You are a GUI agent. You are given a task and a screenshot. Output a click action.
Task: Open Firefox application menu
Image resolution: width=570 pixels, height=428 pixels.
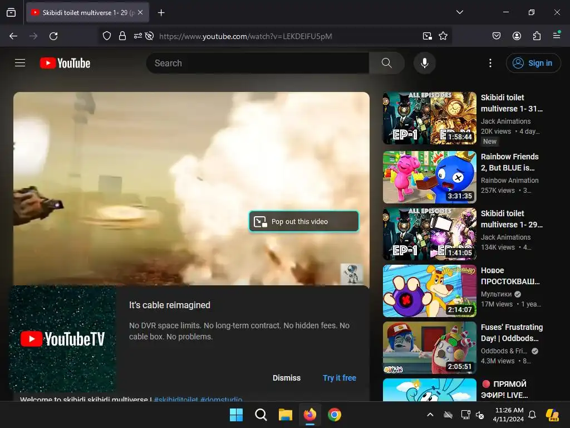coord(557,35)
